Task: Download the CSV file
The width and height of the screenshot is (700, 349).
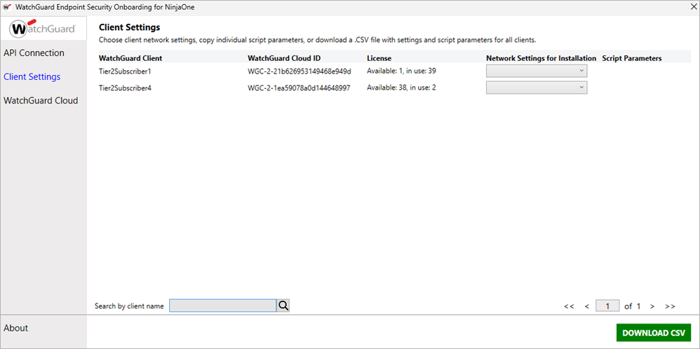Action: pos(654,333)
